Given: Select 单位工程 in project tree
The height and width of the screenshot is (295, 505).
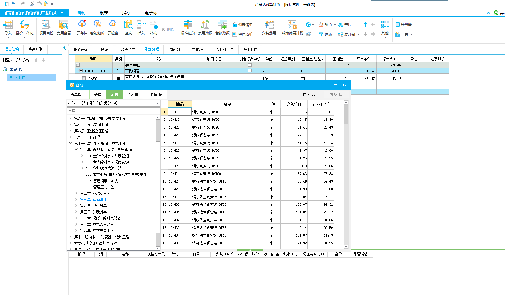Looking at the screenshot, I should [31, 77].
